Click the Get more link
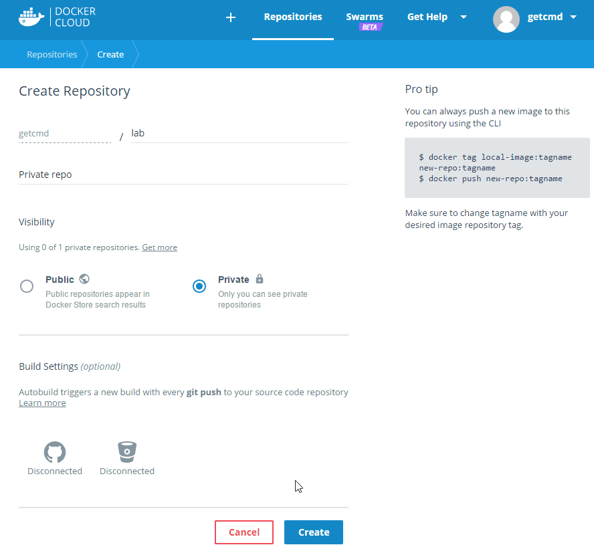The image size is (594, 547). coord(159,247)
